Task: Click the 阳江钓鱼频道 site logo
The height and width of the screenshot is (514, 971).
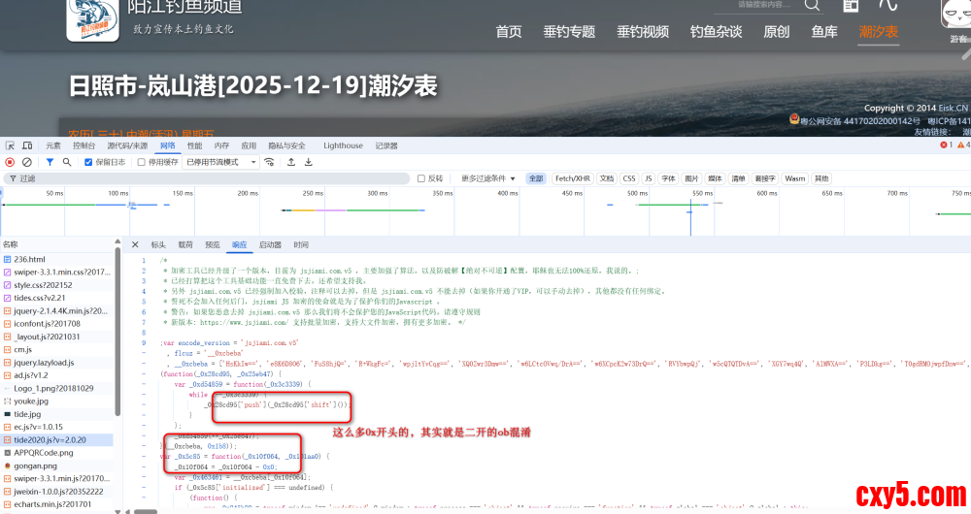Action: coord(93,19)
